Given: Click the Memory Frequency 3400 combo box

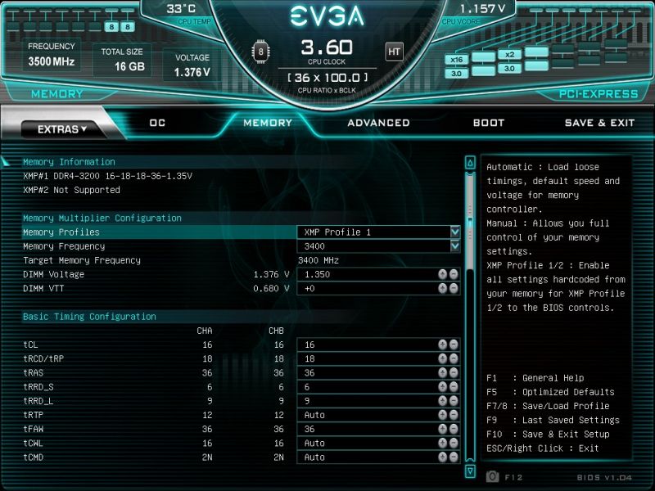Looking at the screenshot, I should click(378, 246).
